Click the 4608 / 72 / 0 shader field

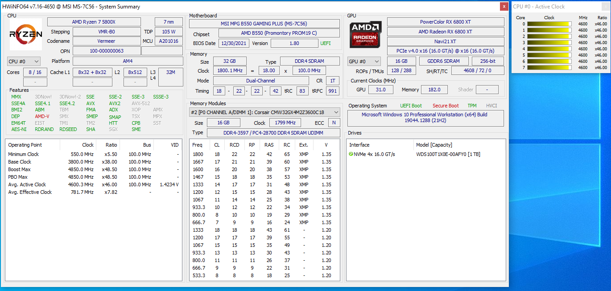[x=478, y=70]
